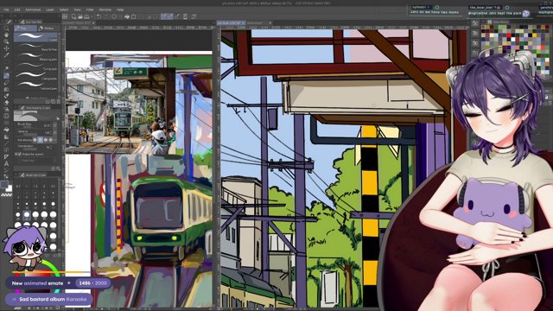Open the Edit menu
This screenshot has height=311, width=553.
click(17, 10)
